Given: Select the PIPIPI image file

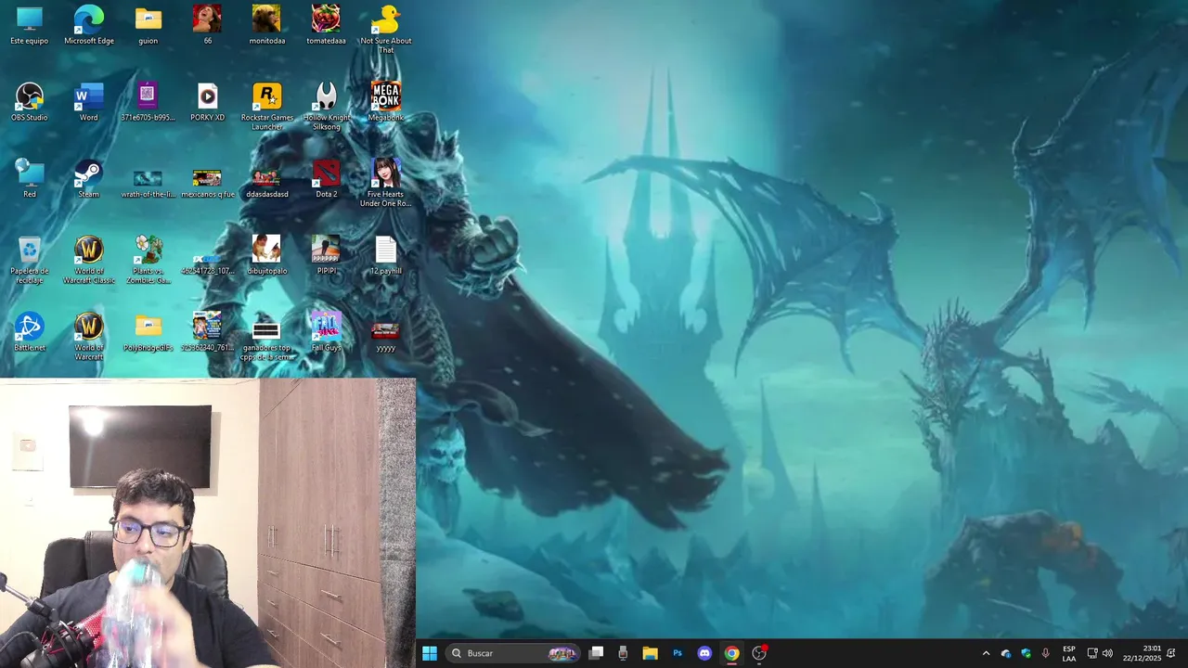Looking at the screenshot, I should click(x=326, y=256).
